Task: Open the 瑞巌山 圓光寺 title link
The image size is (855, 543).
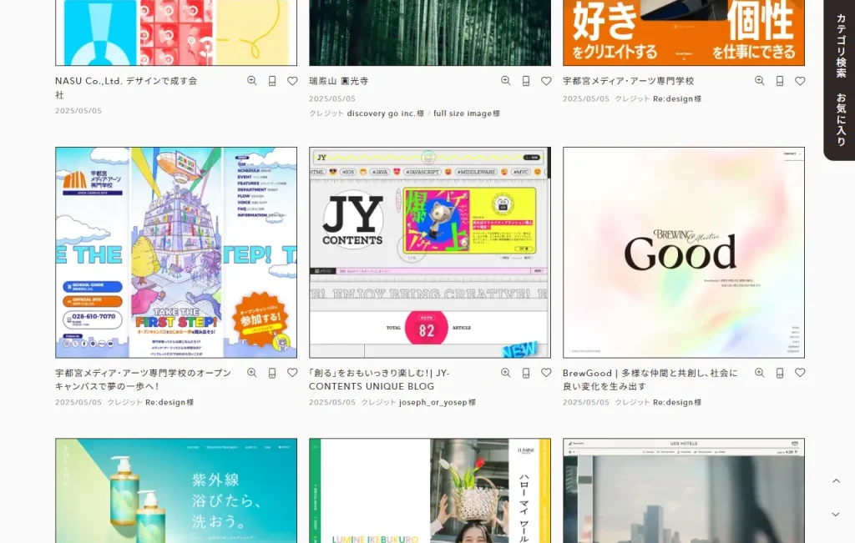Action: (339, 81)
